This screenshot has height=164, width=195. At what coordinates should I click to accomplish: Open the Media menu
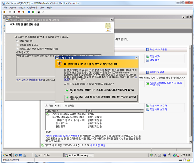click(22, 8)
